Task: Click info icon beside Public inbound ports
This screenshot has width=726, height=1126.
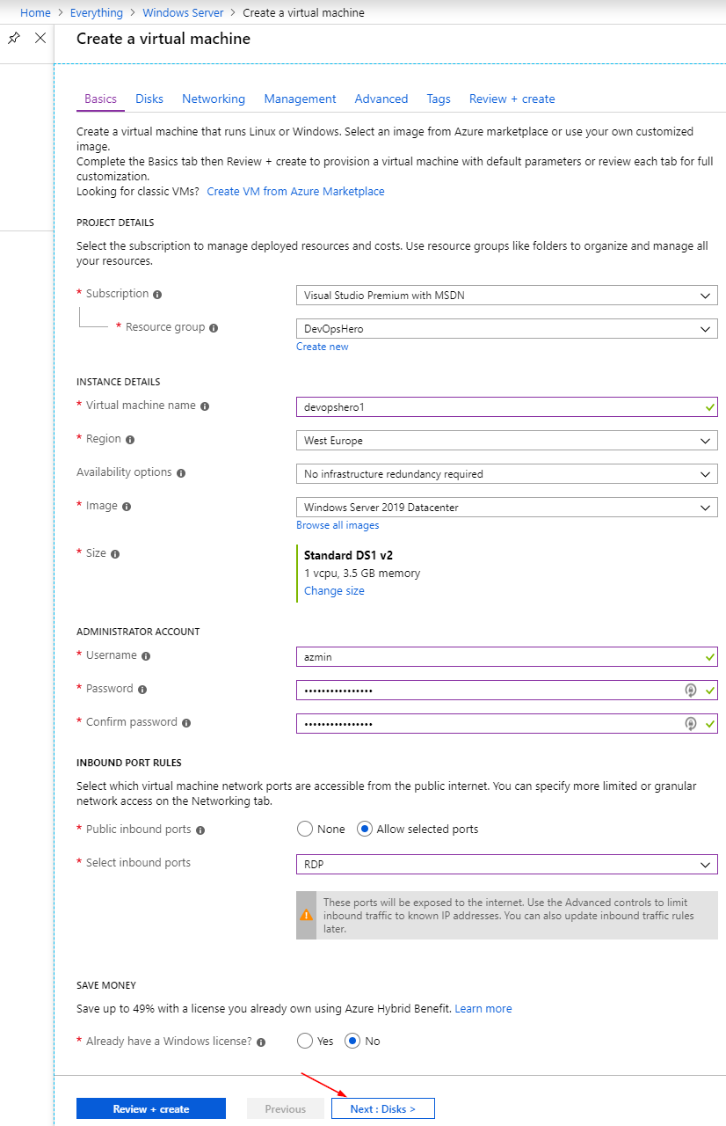Action: [200, 830]
